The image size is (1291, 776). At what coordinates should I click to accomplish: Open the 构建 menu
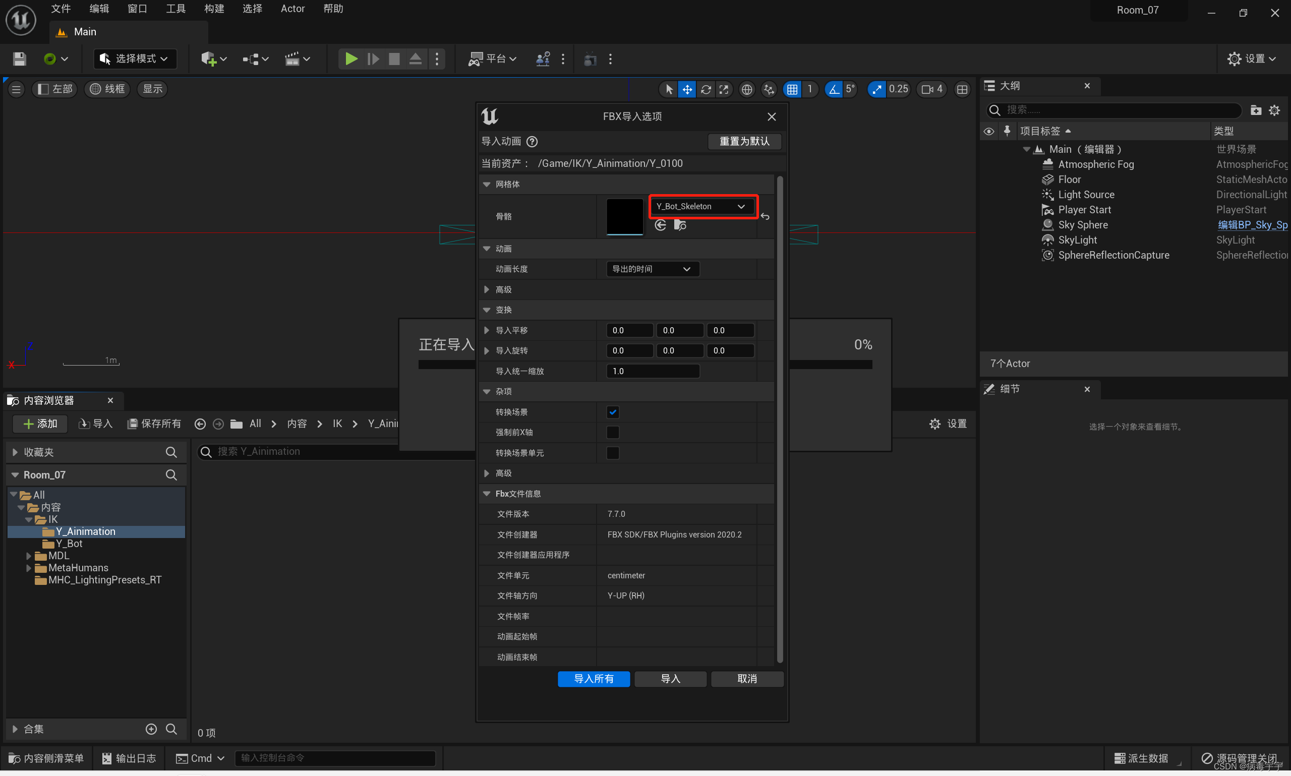(214, 9)
